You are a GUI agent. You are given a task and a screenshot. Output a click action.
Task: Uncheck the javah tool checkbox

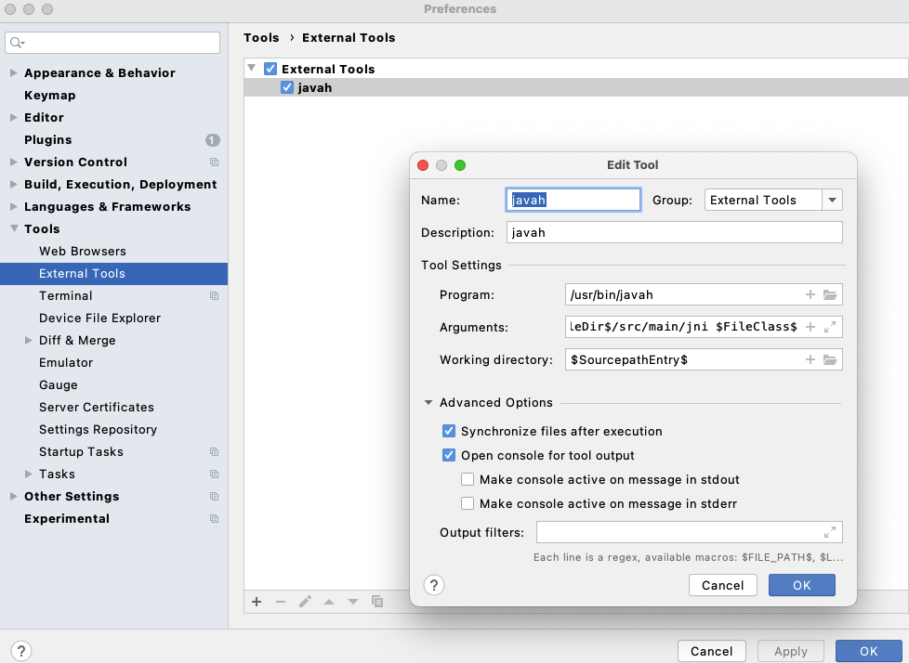[x=287, y=87]
